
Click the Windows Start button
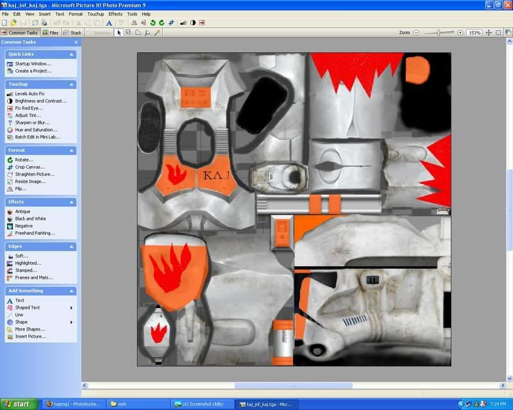tap(19, 404)
